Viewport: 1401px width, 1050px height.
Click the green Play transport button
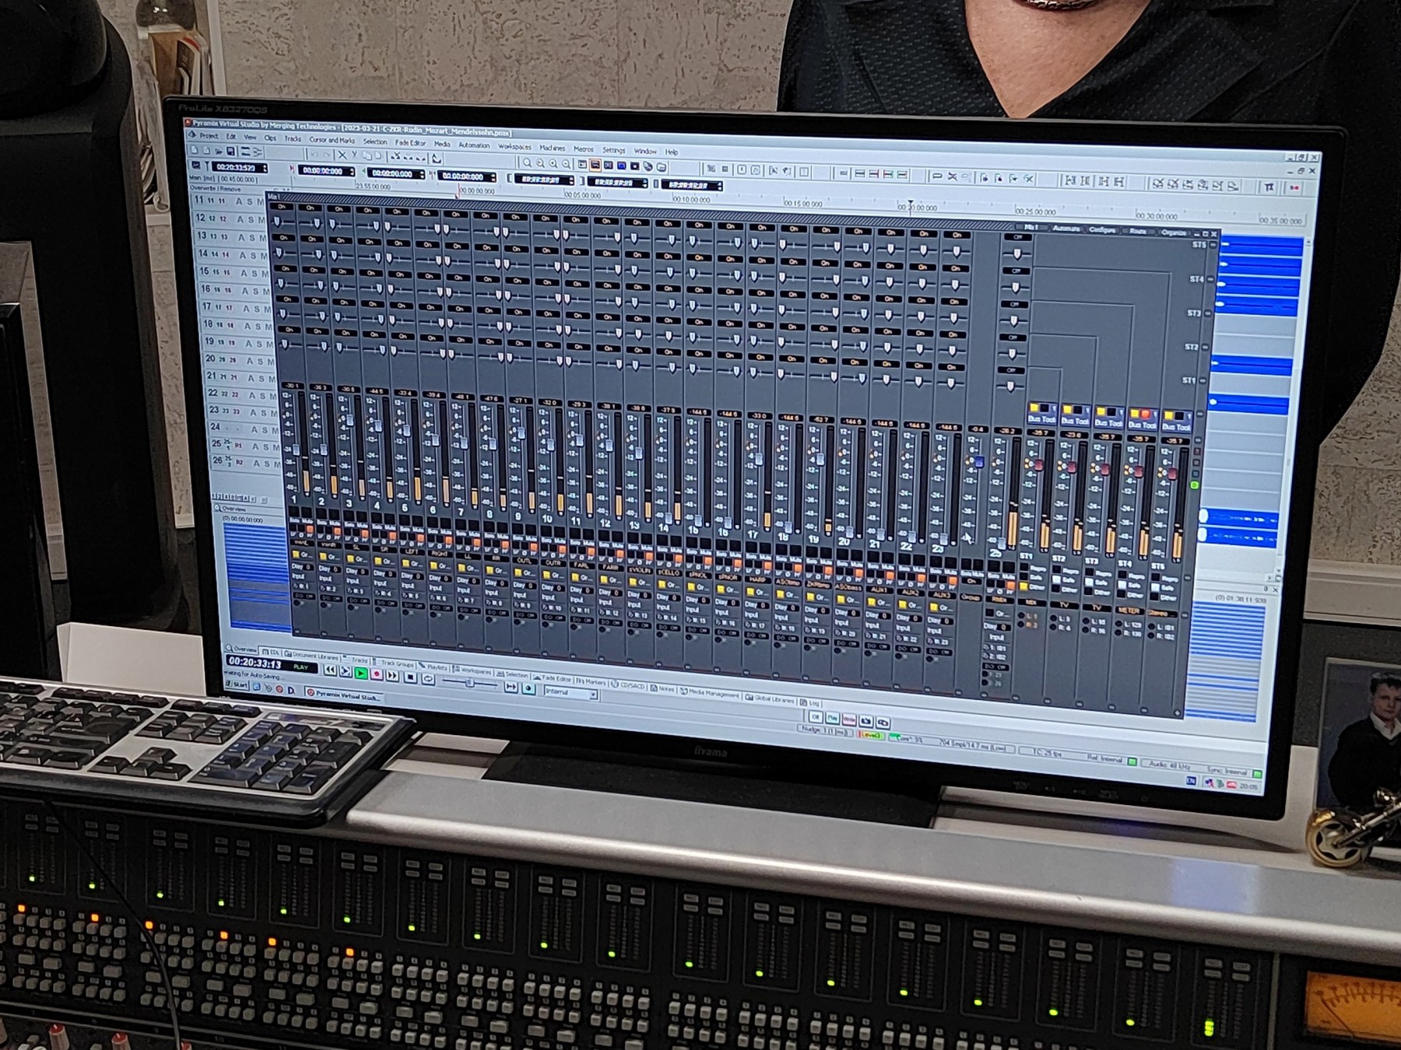tap(361, 674)
